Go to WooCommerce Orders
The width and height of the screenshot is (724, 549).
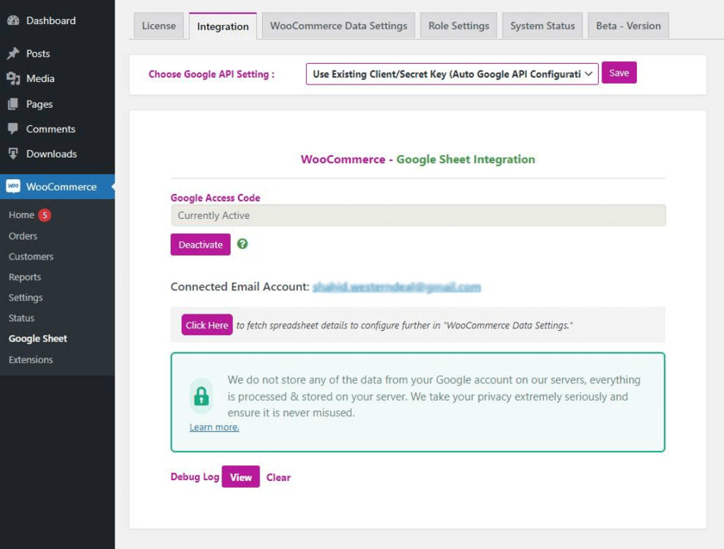[x=22, y=236]
